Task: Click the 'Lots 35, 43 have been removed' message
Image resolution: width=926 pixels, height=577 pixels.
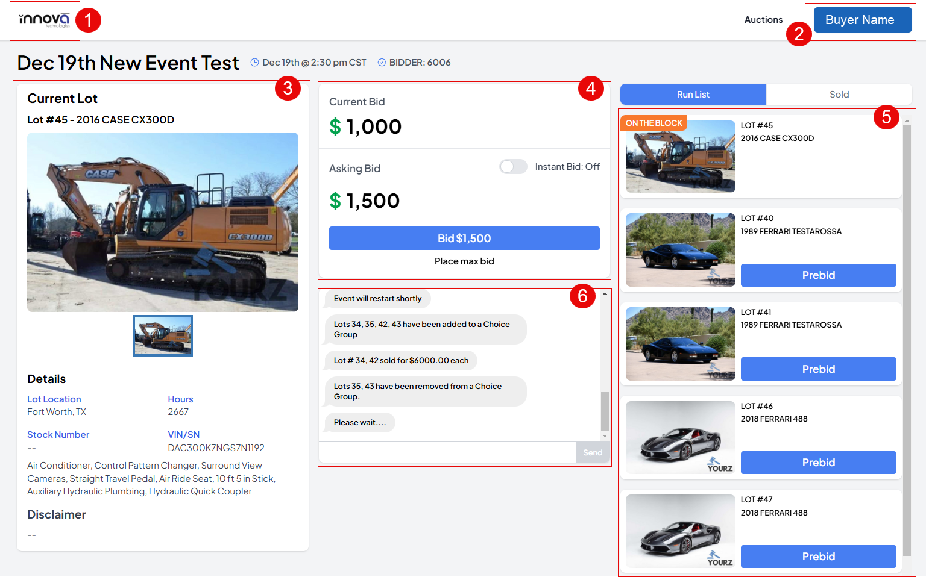Action: click(x=426, y=391)
